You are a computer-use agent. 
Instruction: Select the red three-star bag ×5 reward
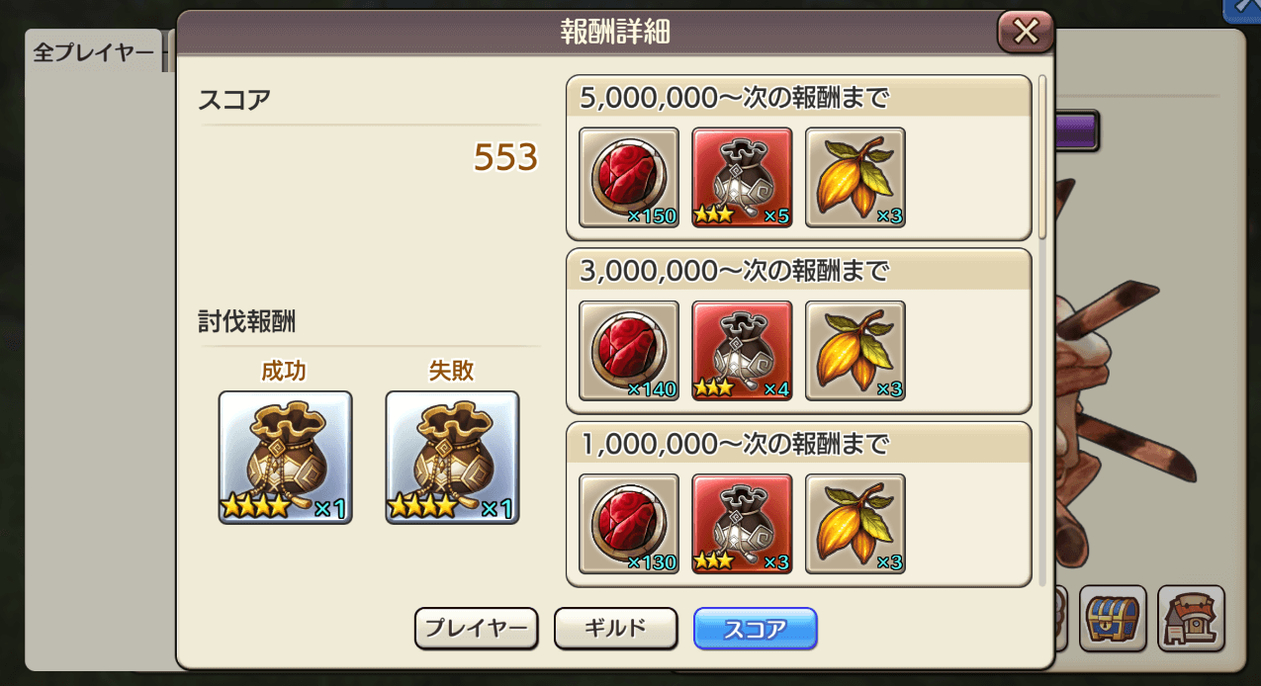coord(742,178)
